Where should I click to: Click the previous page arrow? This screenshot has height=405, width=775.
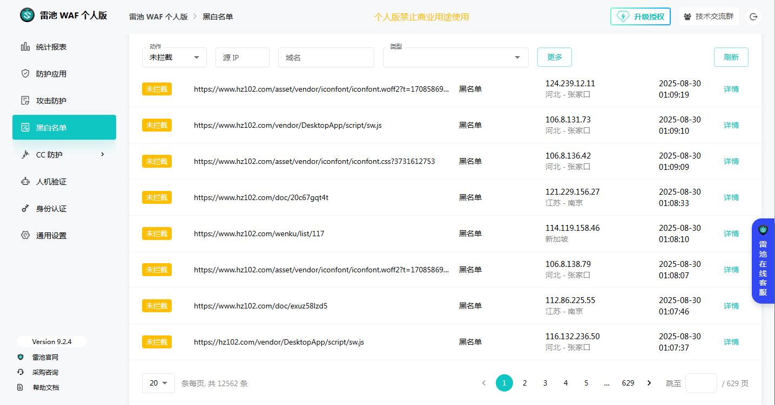pos(484,383)
